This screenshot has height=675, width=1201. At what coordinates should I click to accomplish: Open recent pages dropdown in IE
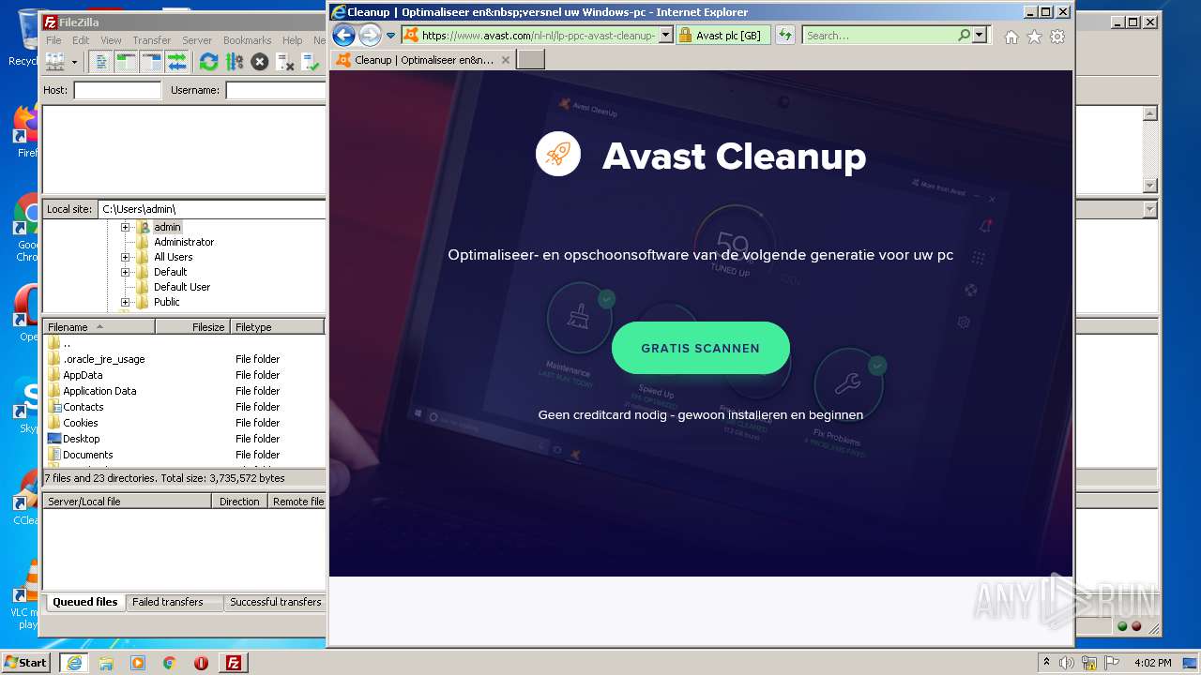[390, 36]
